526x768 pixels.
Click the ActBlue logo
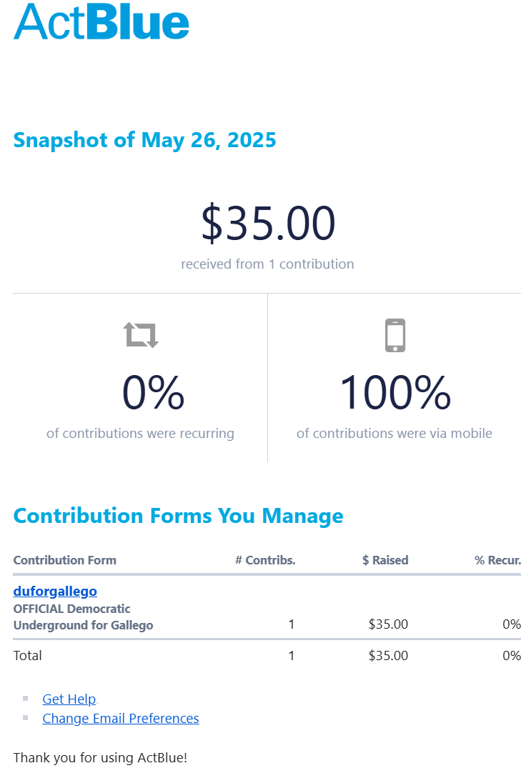(x=101, y=21)
